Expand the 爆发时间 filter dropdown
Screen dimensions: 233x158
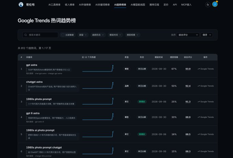pyautogui.click(x=115, y=35)
